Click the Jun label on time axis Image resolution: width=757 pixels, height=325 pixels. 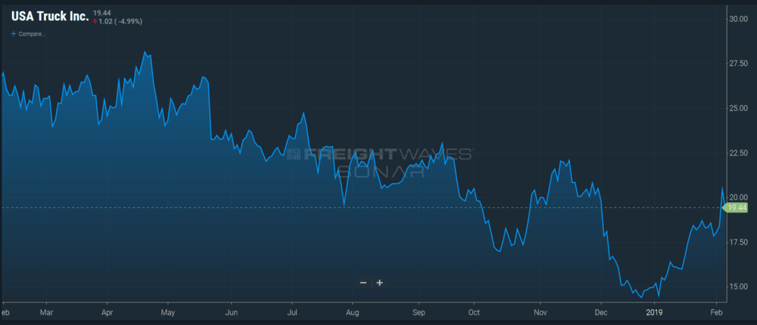(231, 312)
